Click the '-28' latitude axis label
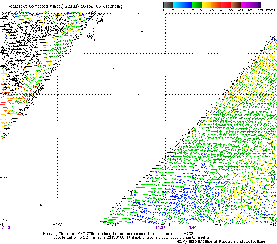Image resolution: width=277 pixels, height=244 pixels. pos(3,177)
